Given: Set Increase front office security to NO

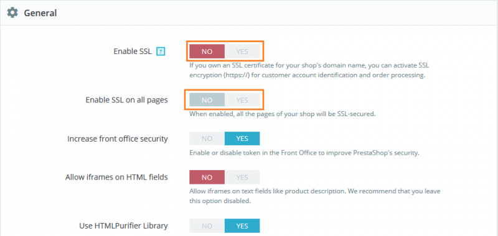Looking at the screenshot, I should (x=207, y=138).
